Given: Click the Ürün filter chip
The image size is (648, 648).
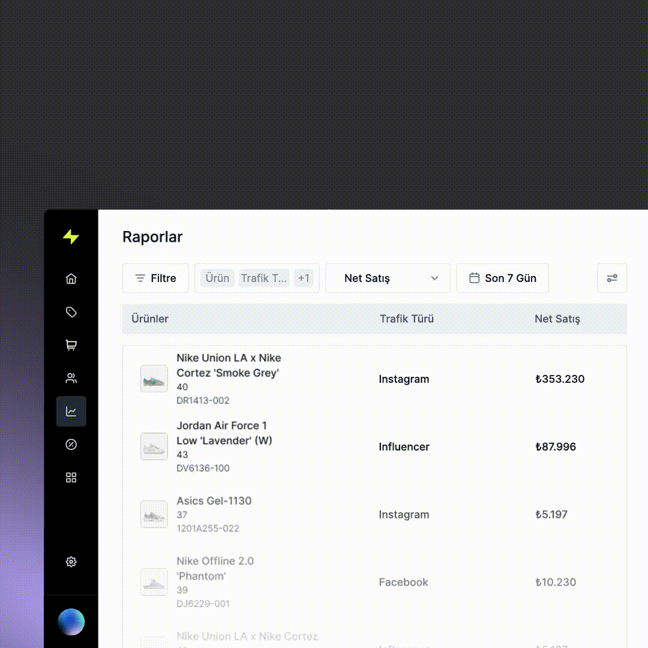Looking at the screenshot, I should tap(217, 278).
